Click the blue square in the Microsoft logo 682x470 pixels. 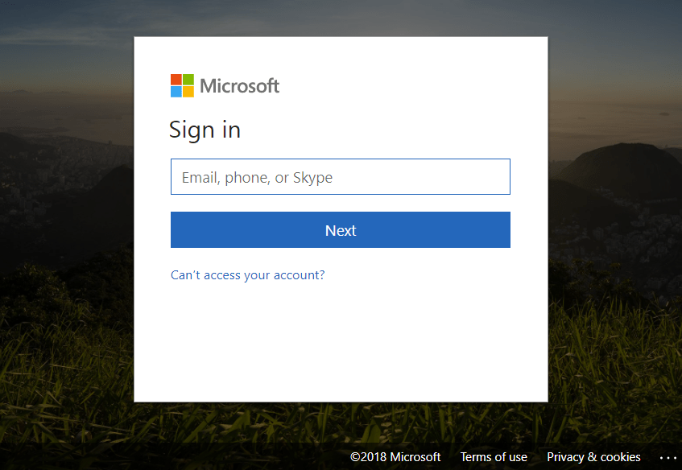(175, 92)
